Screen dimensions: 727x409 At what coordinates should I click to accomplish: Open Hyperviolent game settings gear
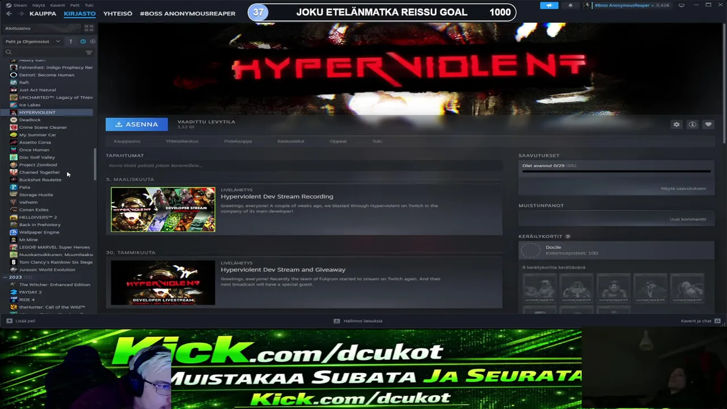pos(676,124)
